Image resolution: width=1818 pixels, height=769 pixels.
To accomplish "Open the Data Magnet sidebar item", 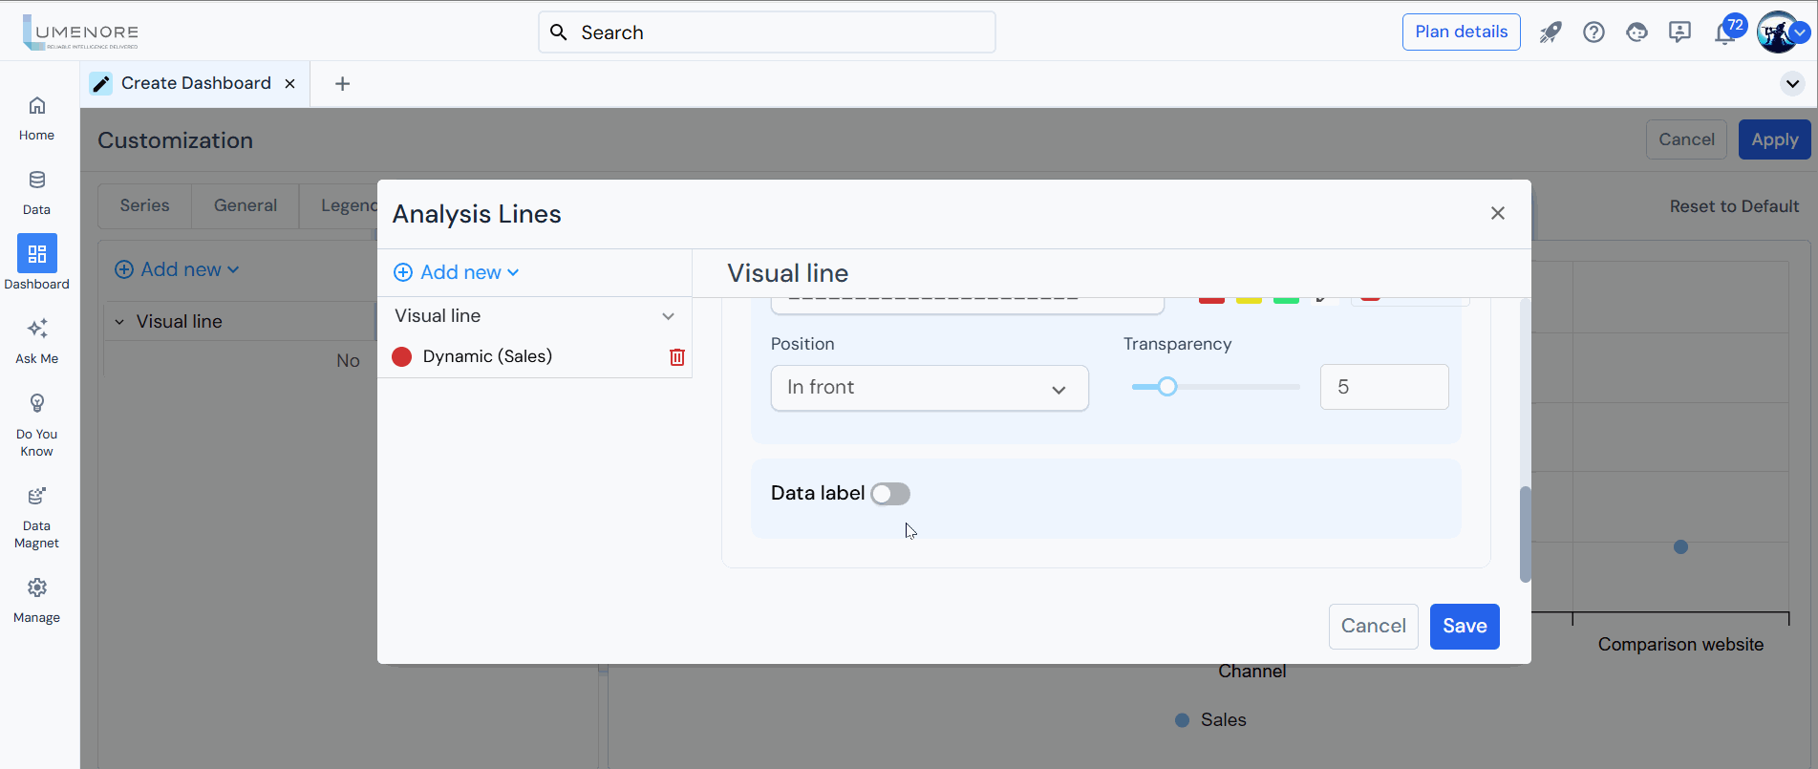I will click(36, 517).
